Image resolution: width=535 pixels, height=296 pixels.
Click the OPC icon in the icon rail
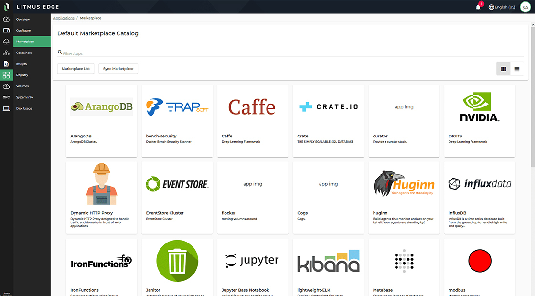[x=6, y=97]
